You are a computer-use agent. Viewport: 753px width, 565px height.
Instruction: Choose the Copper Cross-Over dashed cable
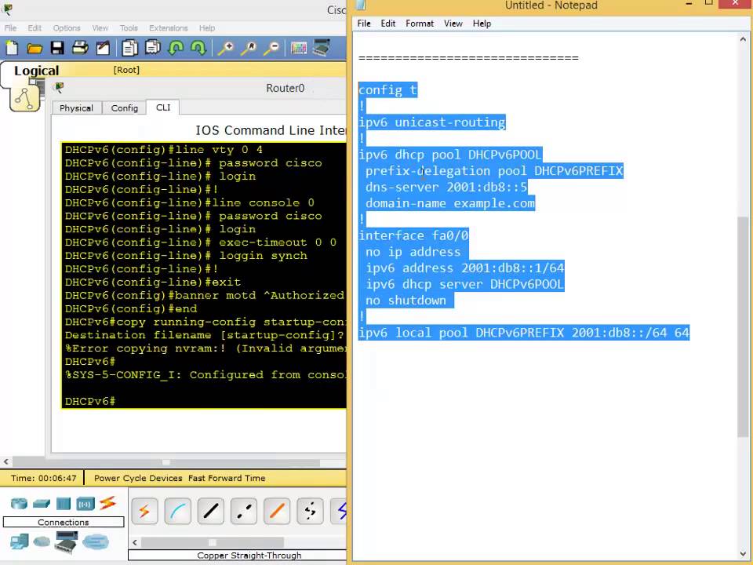coord(244,511)
